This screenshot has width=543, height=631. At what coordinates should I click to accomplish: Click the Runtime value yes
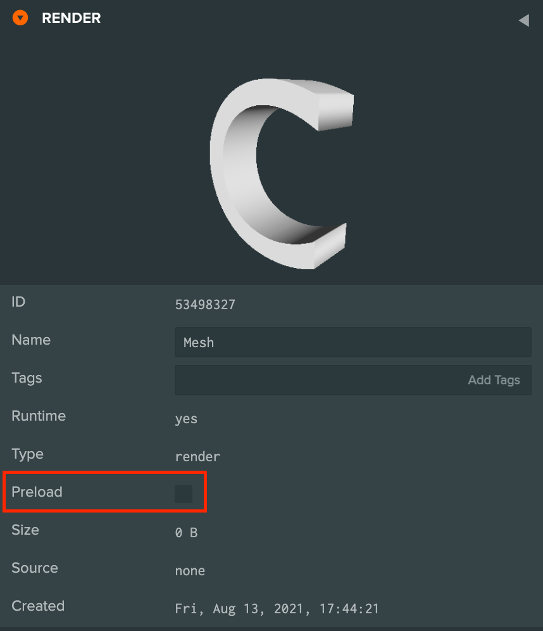pyautogui.click(x=186, y=419)
